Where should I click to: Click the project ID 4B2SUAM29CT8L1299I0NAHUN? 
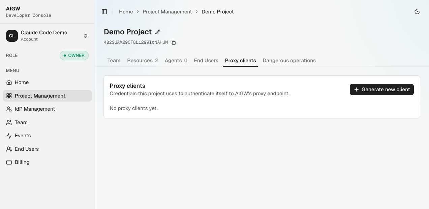point(136,42)
